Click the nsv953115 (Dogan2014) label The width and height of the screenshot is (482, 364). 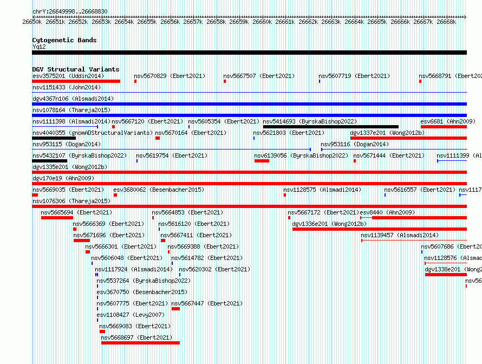click(x=67, y=144)
